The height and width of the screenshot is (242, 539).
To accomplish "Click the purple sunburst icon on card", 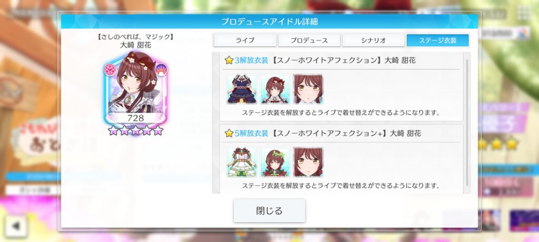I will click(x=161, y=70).
